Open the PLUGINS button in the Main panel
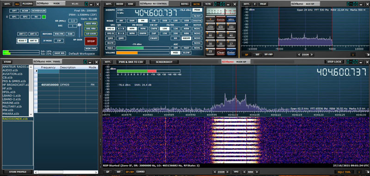Screen dimensions: 370x176 tap(28, 4)
